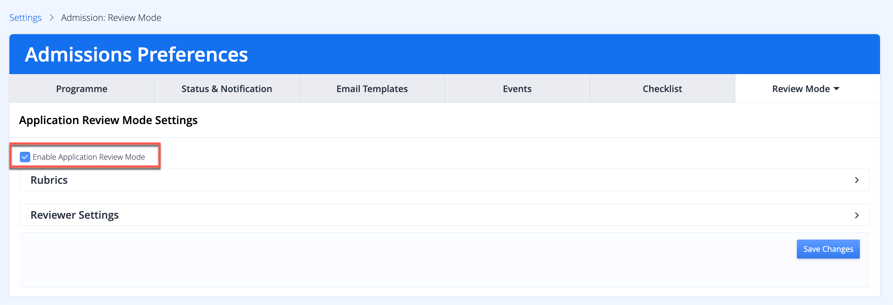893x305 pixels.
Task: Switch to the Programme tab
Action: [x=82, y=89]
